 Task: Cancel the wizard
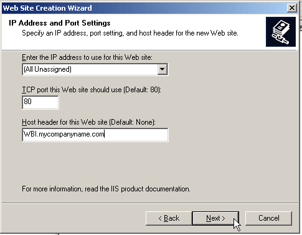[x=268, y=218]
